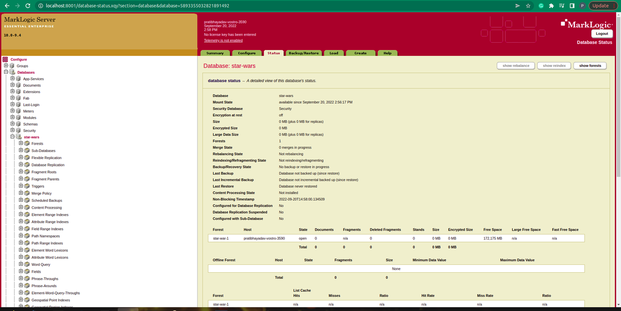
Task: Click the Sub-Databases folder icon
Action: pos(27,150)
